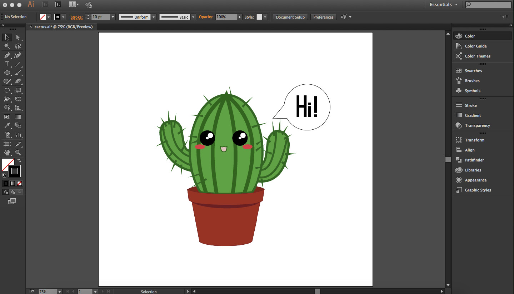Select the Magic Wand tool
The width and height of the screenshot is (514, 294).
7,46
